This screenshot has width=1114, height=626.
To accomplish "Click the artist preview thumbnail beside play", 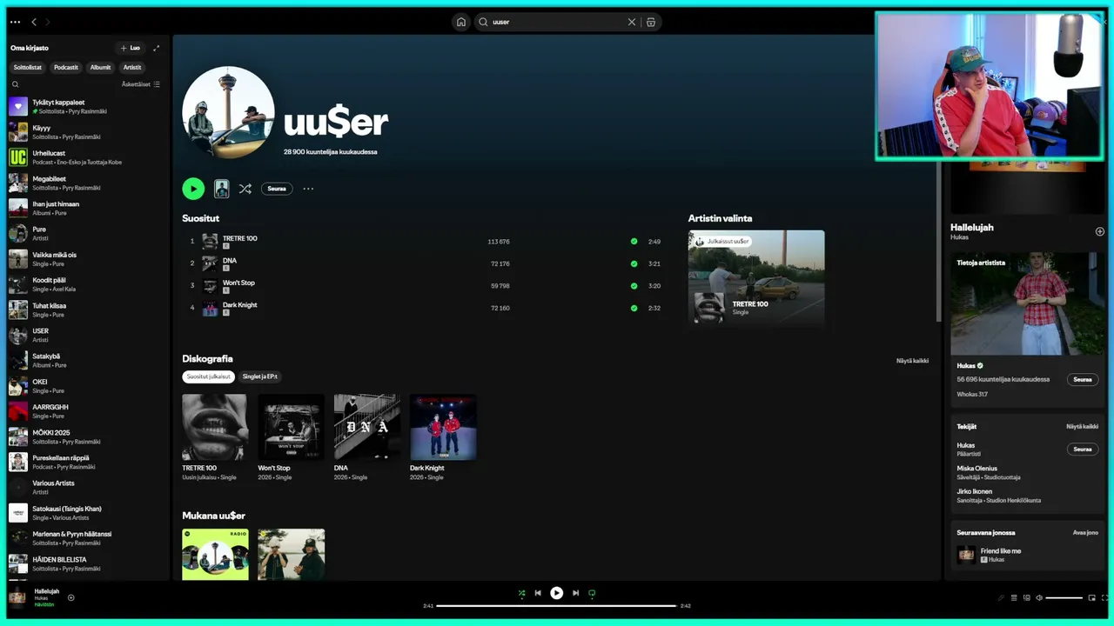I will (x=222, y=189).
